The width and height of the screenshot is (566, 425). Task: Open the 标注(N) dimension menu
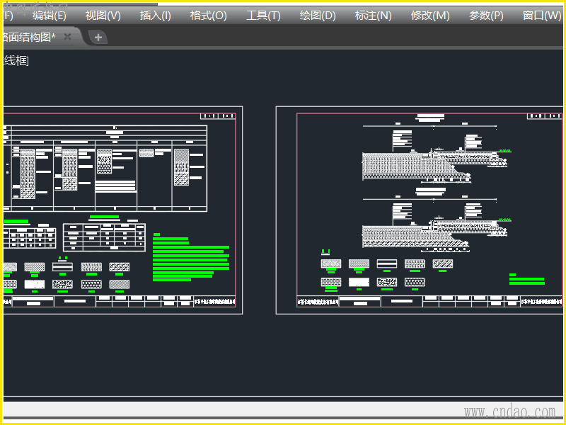pyautogui.click(x=373, y=16)
